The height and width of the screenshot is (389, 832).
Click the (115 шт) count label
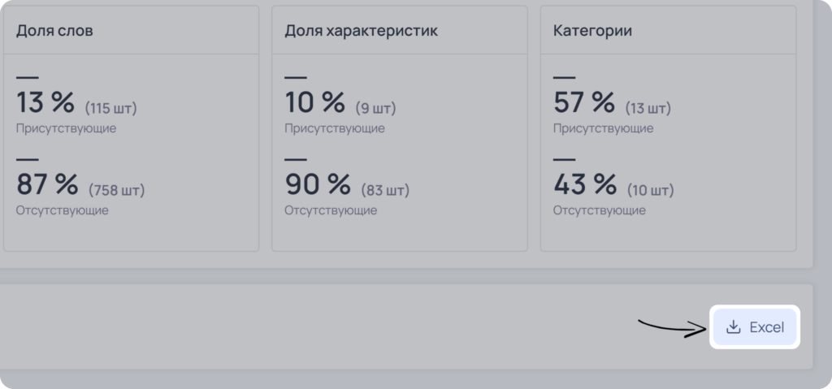[110, 108]
